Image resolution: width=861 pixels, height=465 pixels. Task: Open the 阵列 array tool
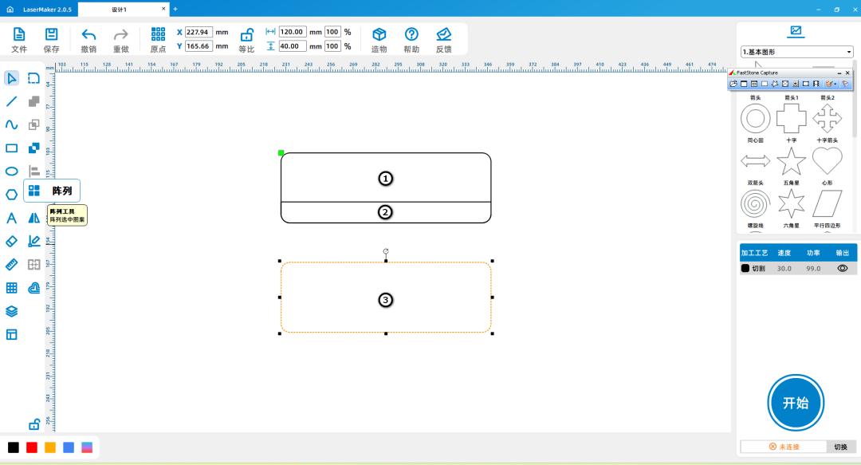34,191
